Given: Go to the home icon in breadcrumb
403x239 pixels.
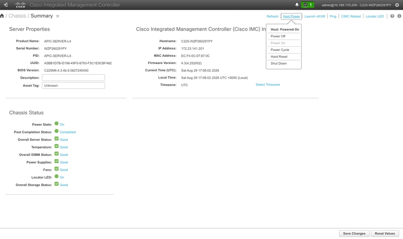Looking at the screenshot, I should pos(2,16).
